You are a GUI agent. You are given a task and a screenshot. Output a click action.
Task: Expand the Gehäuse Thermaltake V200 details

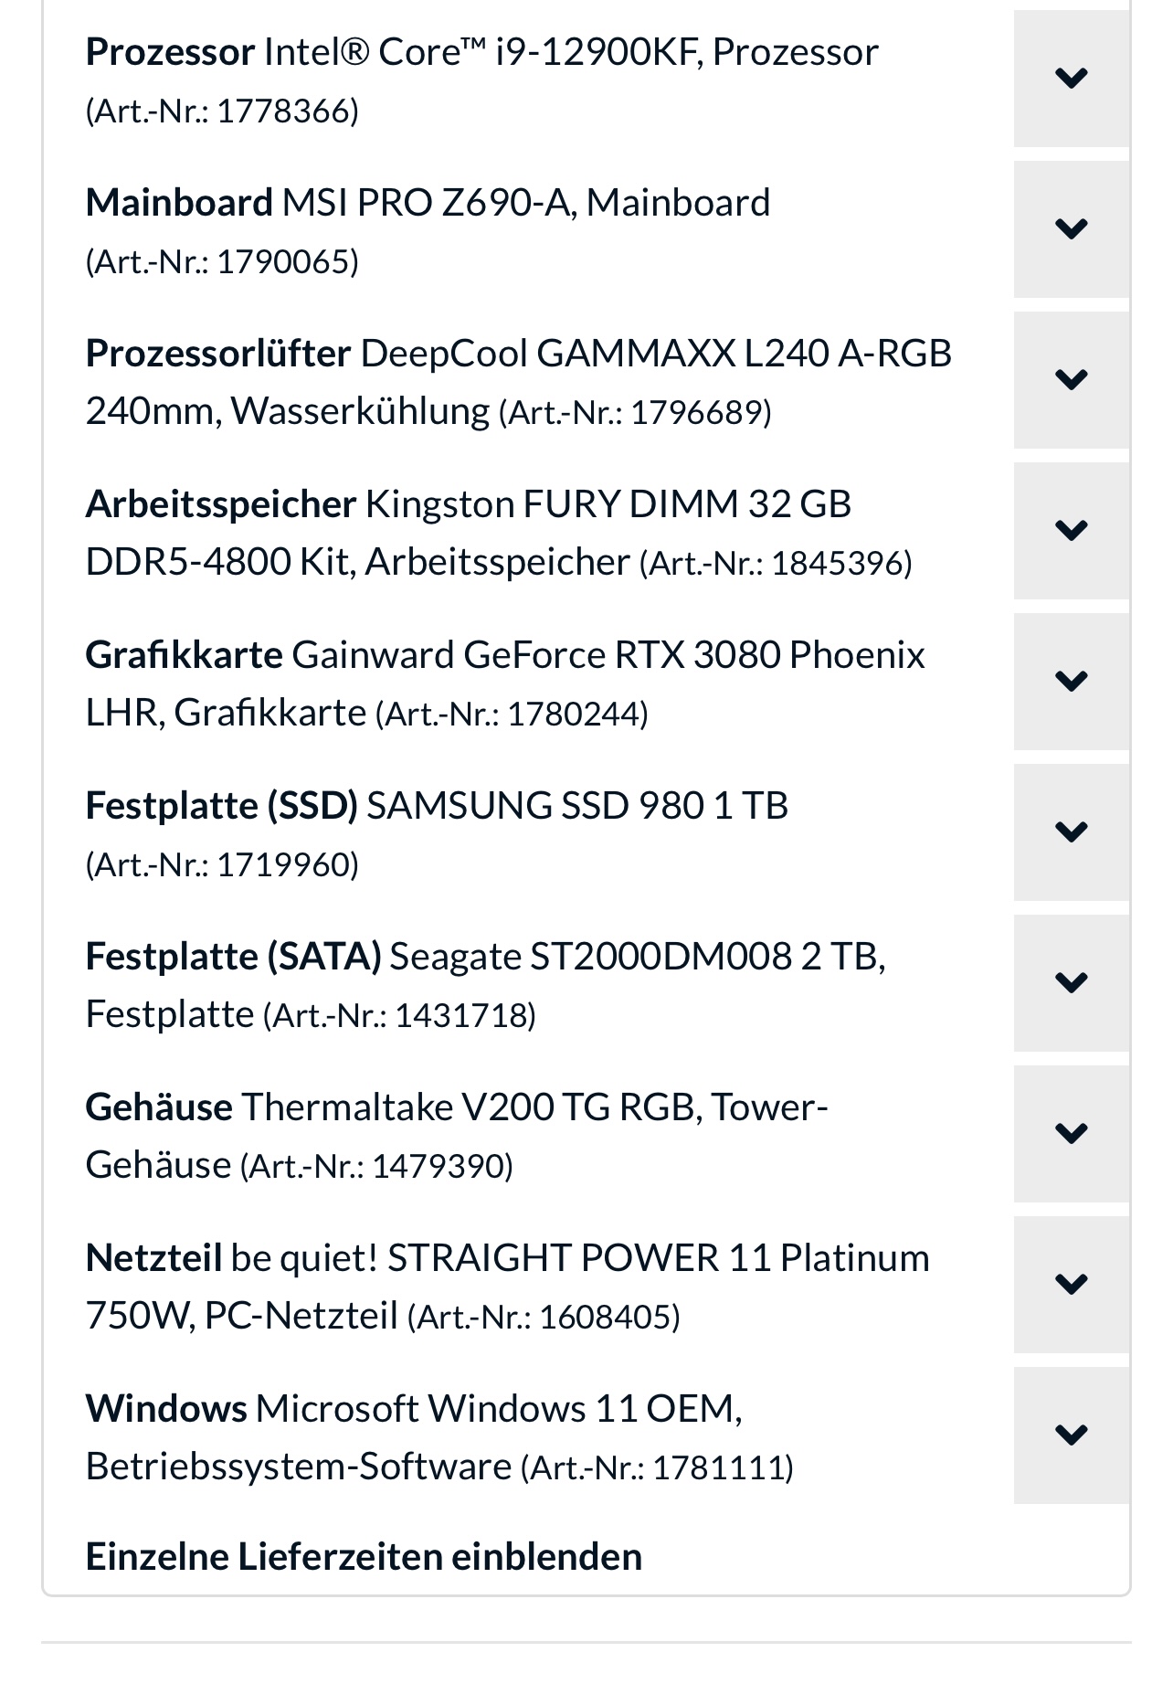pos(1071,1134)
